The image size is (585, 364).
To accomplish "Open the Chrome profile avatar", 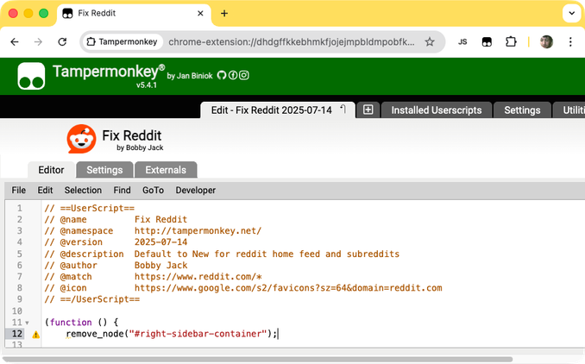I will pos(546,41).
